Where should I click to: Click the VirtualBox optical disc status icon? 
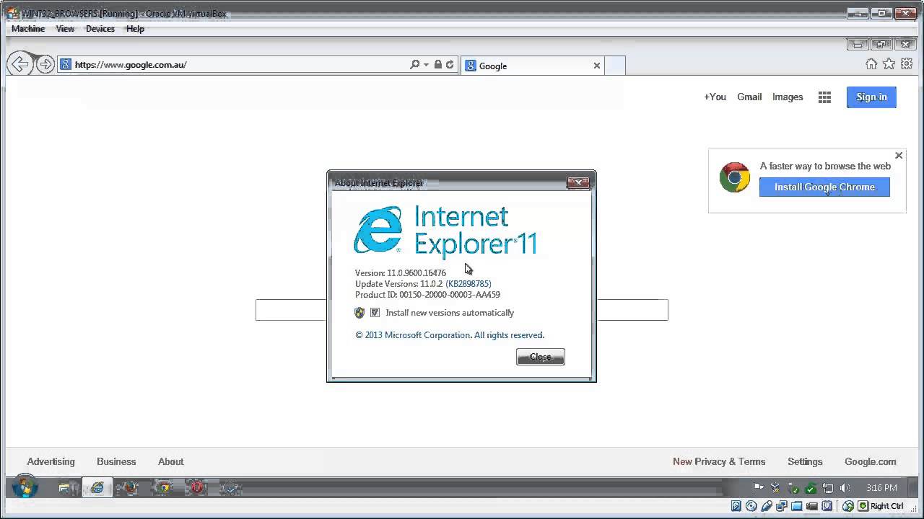[751, 506]
